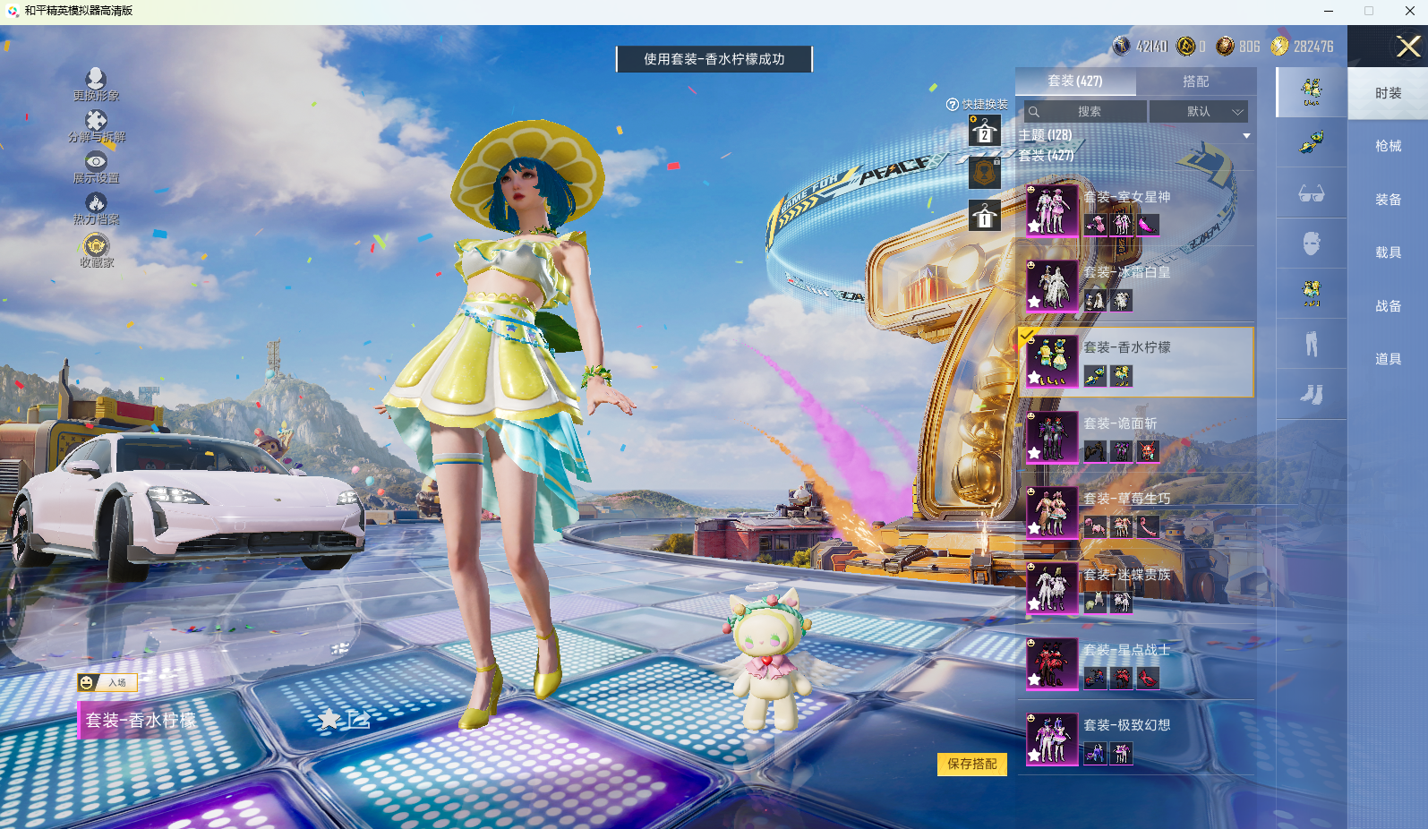Open the 默认 sort dropdown
This screenshot has height=829, width=1428.
pyautogui.click(x=1199, y=112)
